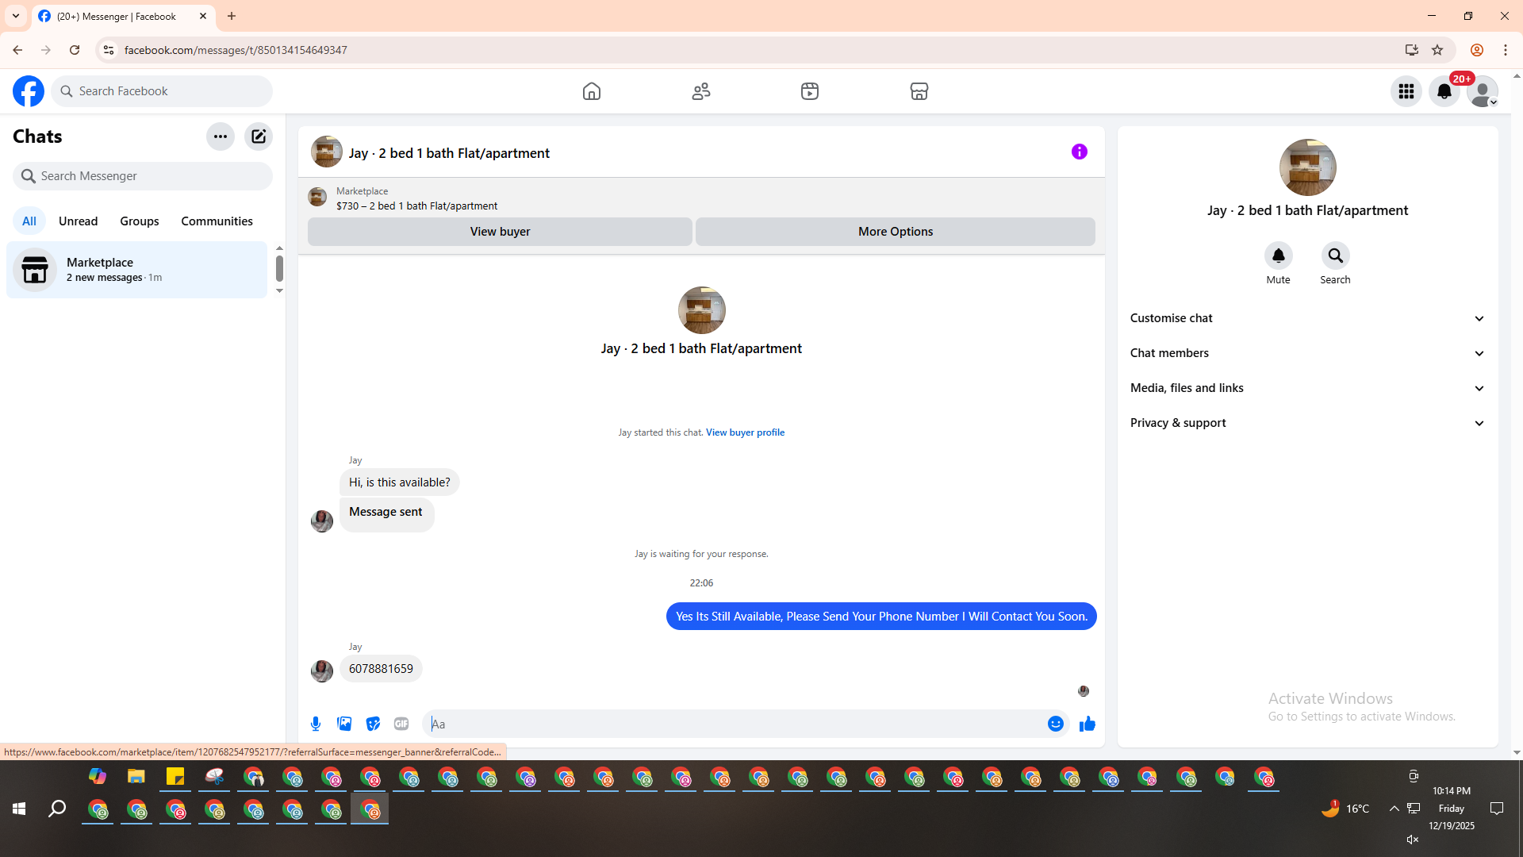This screenshot has height=857, width=1523.
Task: Click the voice clip microphone icon
Action: (x=316, y=724)
